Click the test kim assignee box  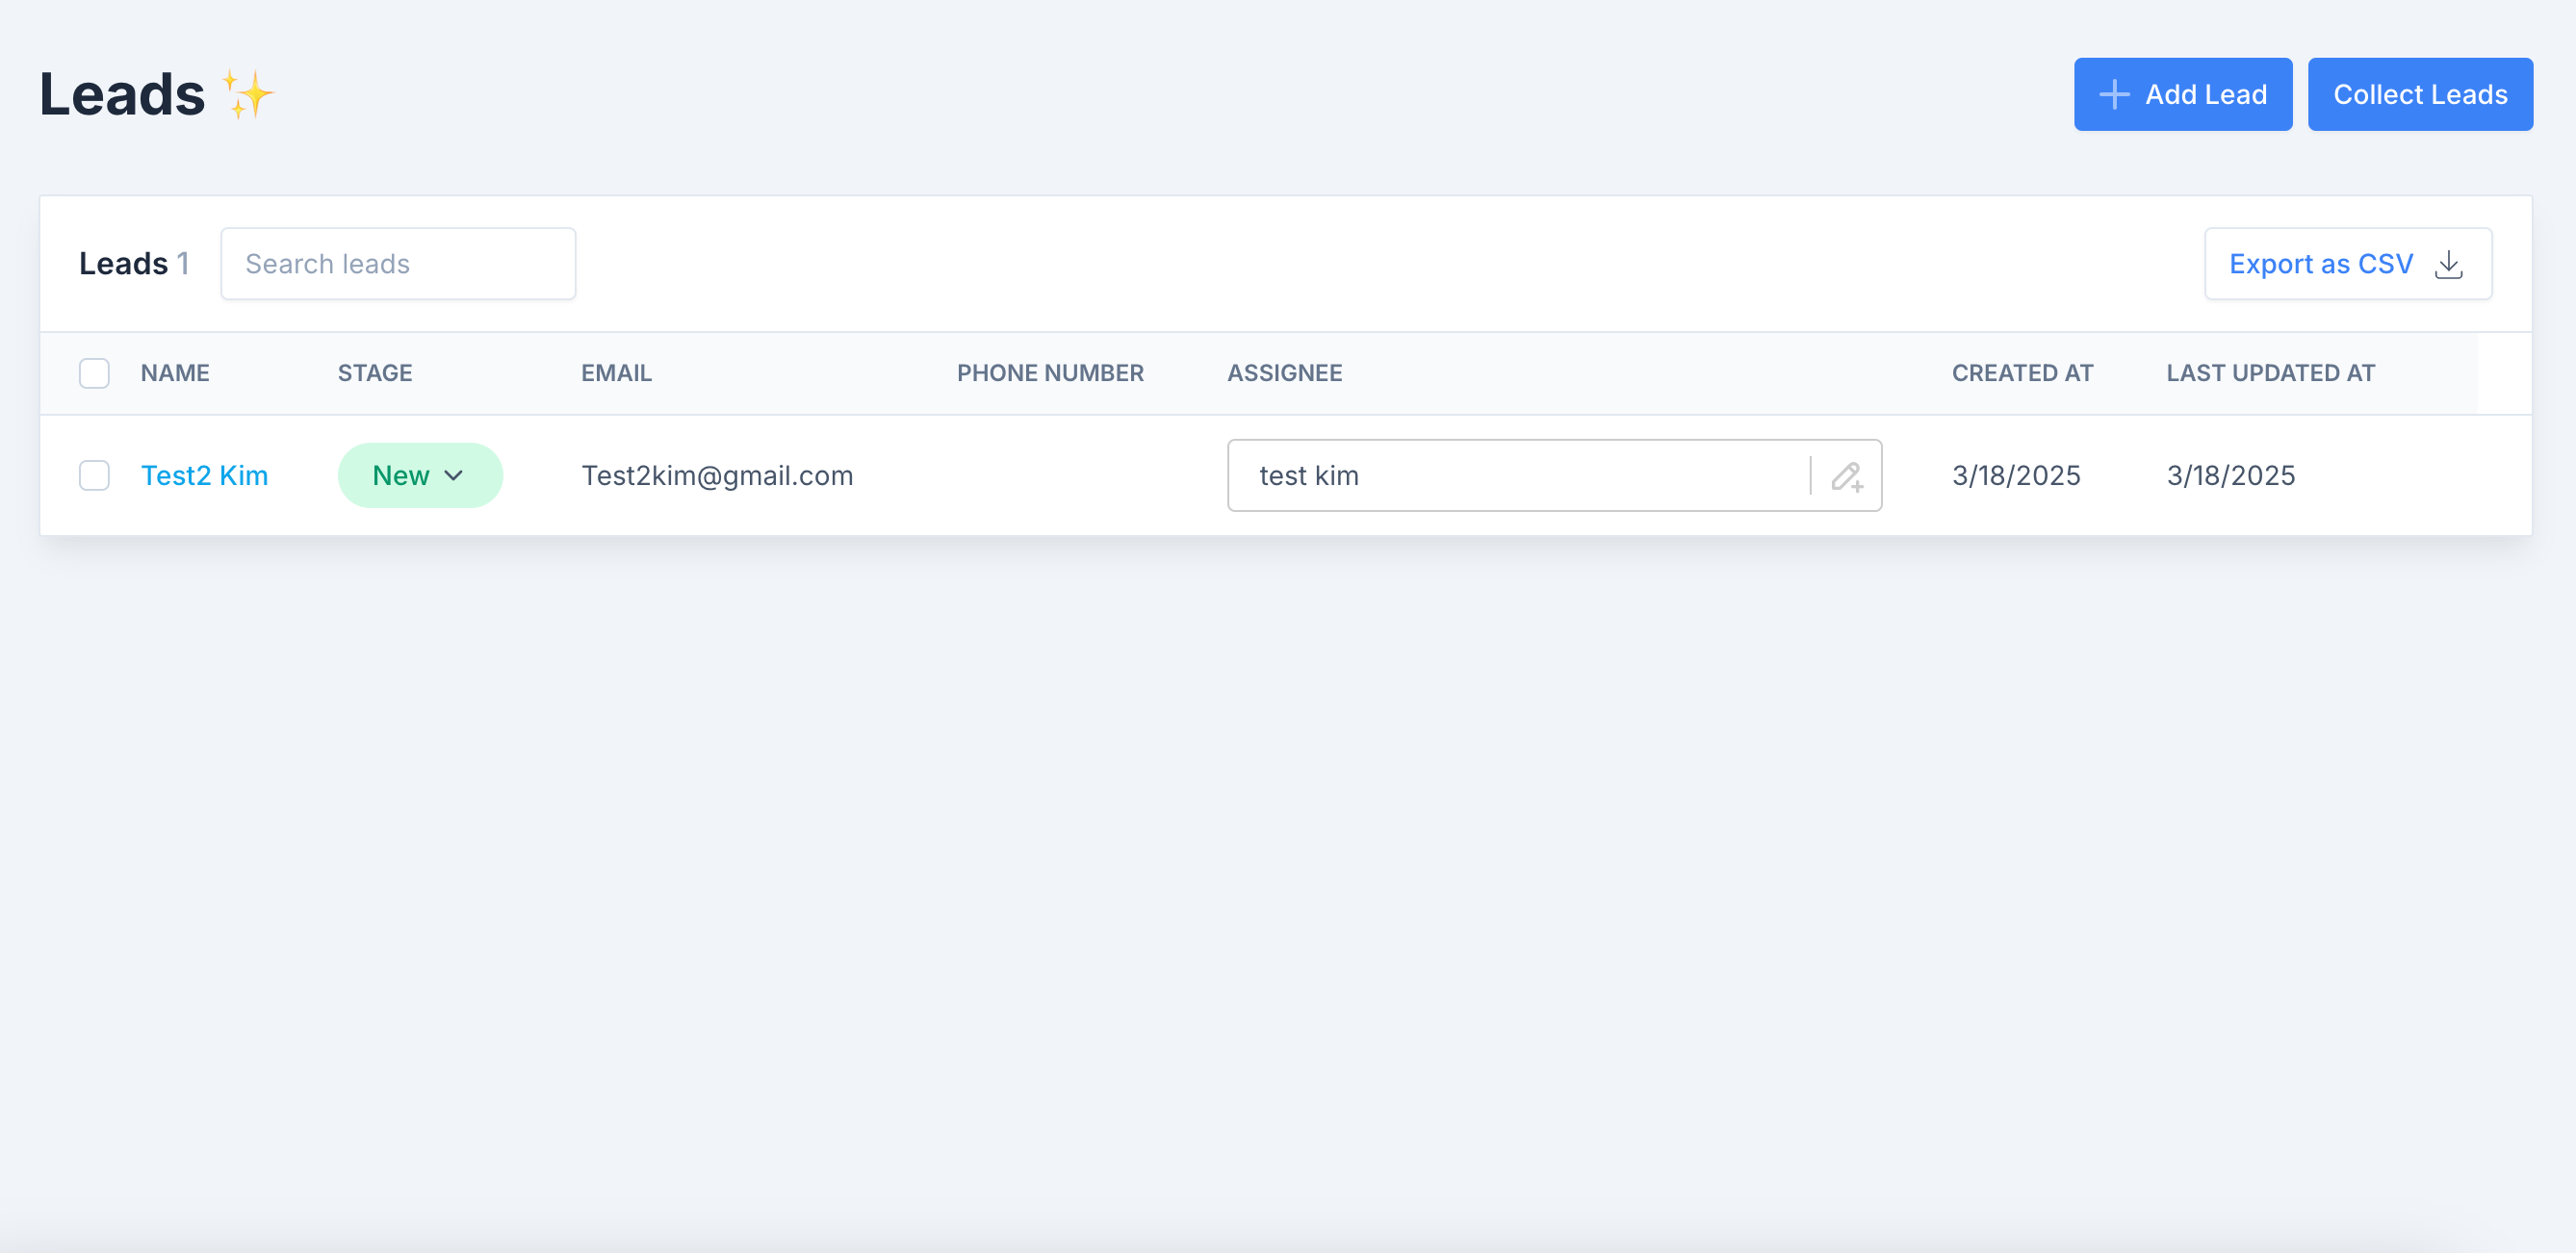point(1554,475)
